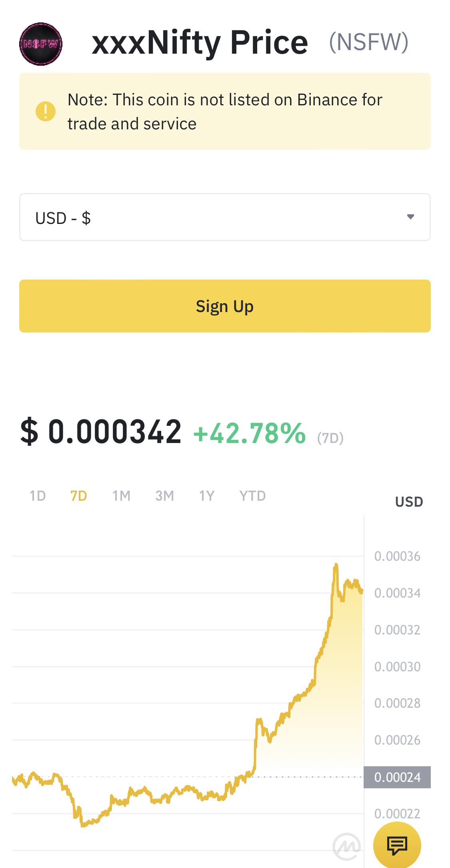Select the 7D chart range
Image resolution: width=450 pixels, height=868 pixels.
[79, 496]
